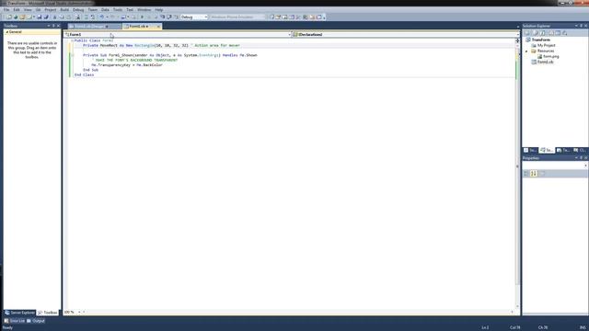This screenshot has width=589, height=331.
Task: Open the View menu
Action: tap(28, 10)
